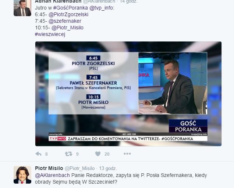234x188 pixels.
Task: Click the reply text by Piotr Misilo
Action: coord(121,178)
